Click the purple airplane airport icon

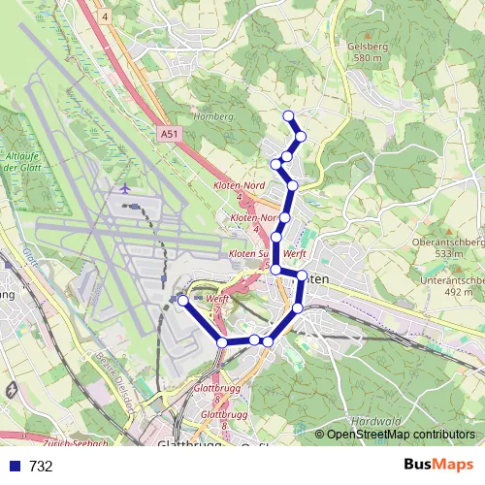click(125, 188)
